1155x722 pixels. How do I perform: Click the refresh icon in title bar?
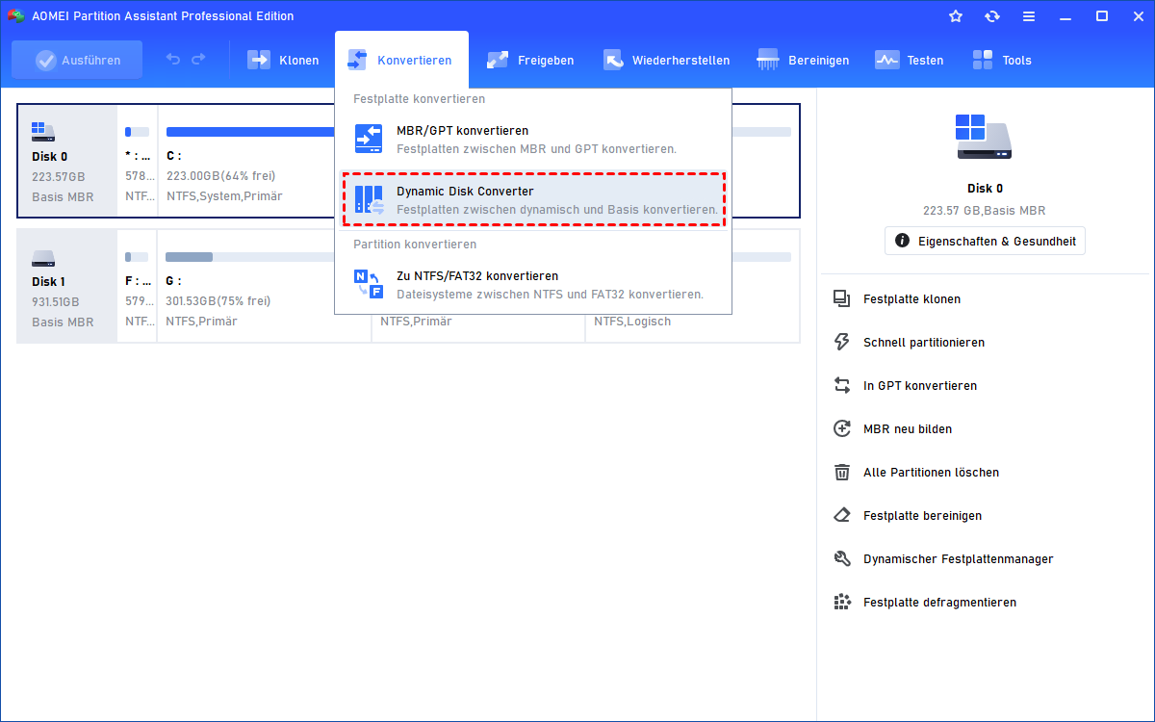992,16
